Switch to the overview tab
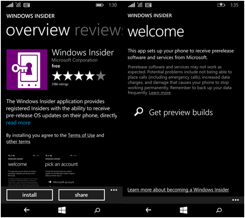This screenshot has height=218, width=245. pyautogui.click(x=38, y=30)
